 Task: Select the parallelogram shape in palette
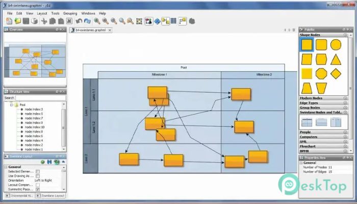click(x=307, y=60)
